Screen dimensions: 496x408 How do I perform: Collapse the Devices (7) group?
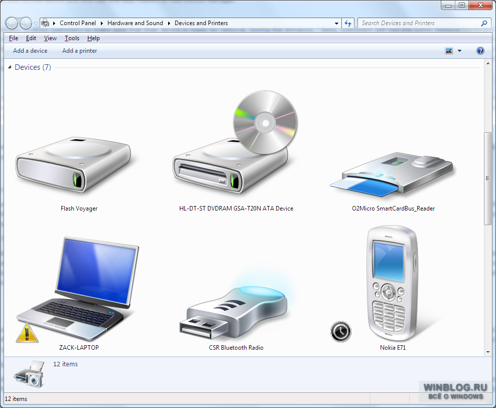pos(10,67)
